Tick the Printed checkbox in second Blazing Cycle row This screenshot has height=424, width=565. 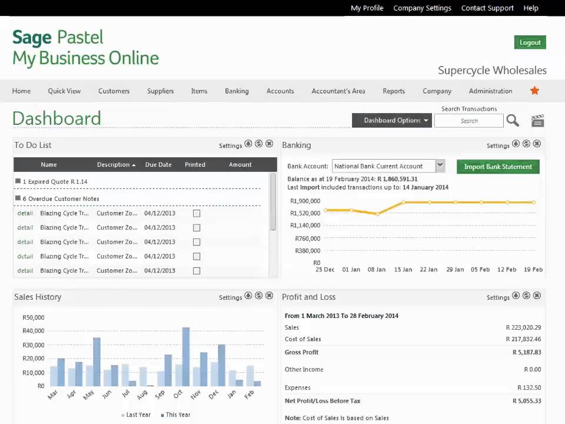click(197, 228)
